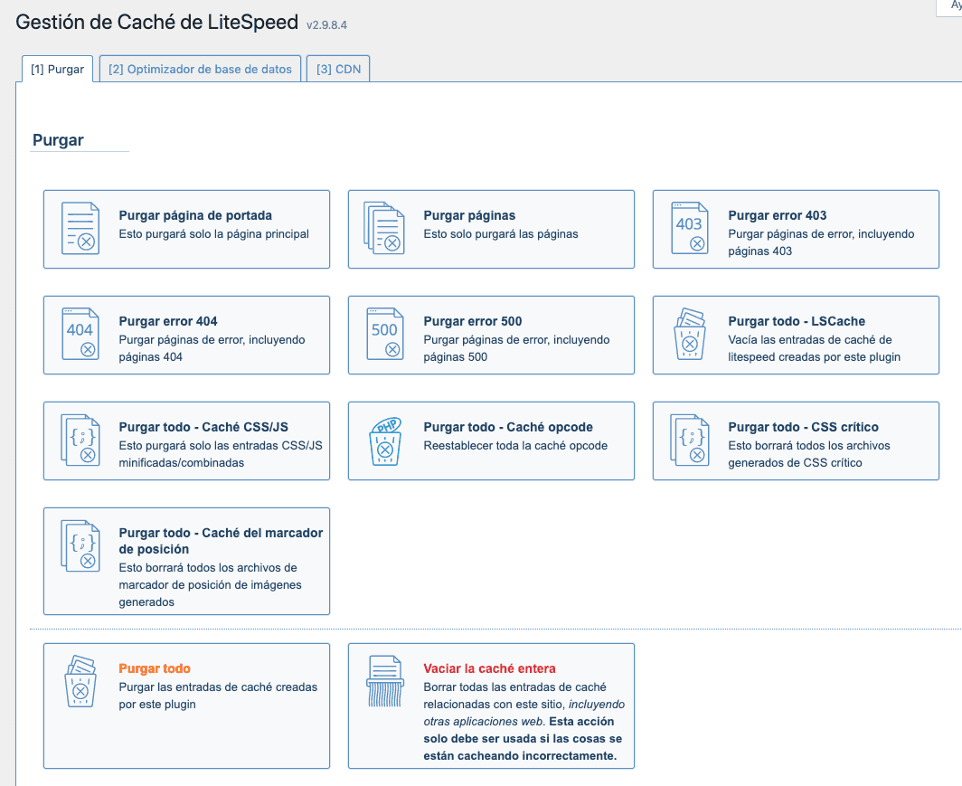Click the 500 error page icon
This screenshot has height=786, width=962.
tap(384, 334)
